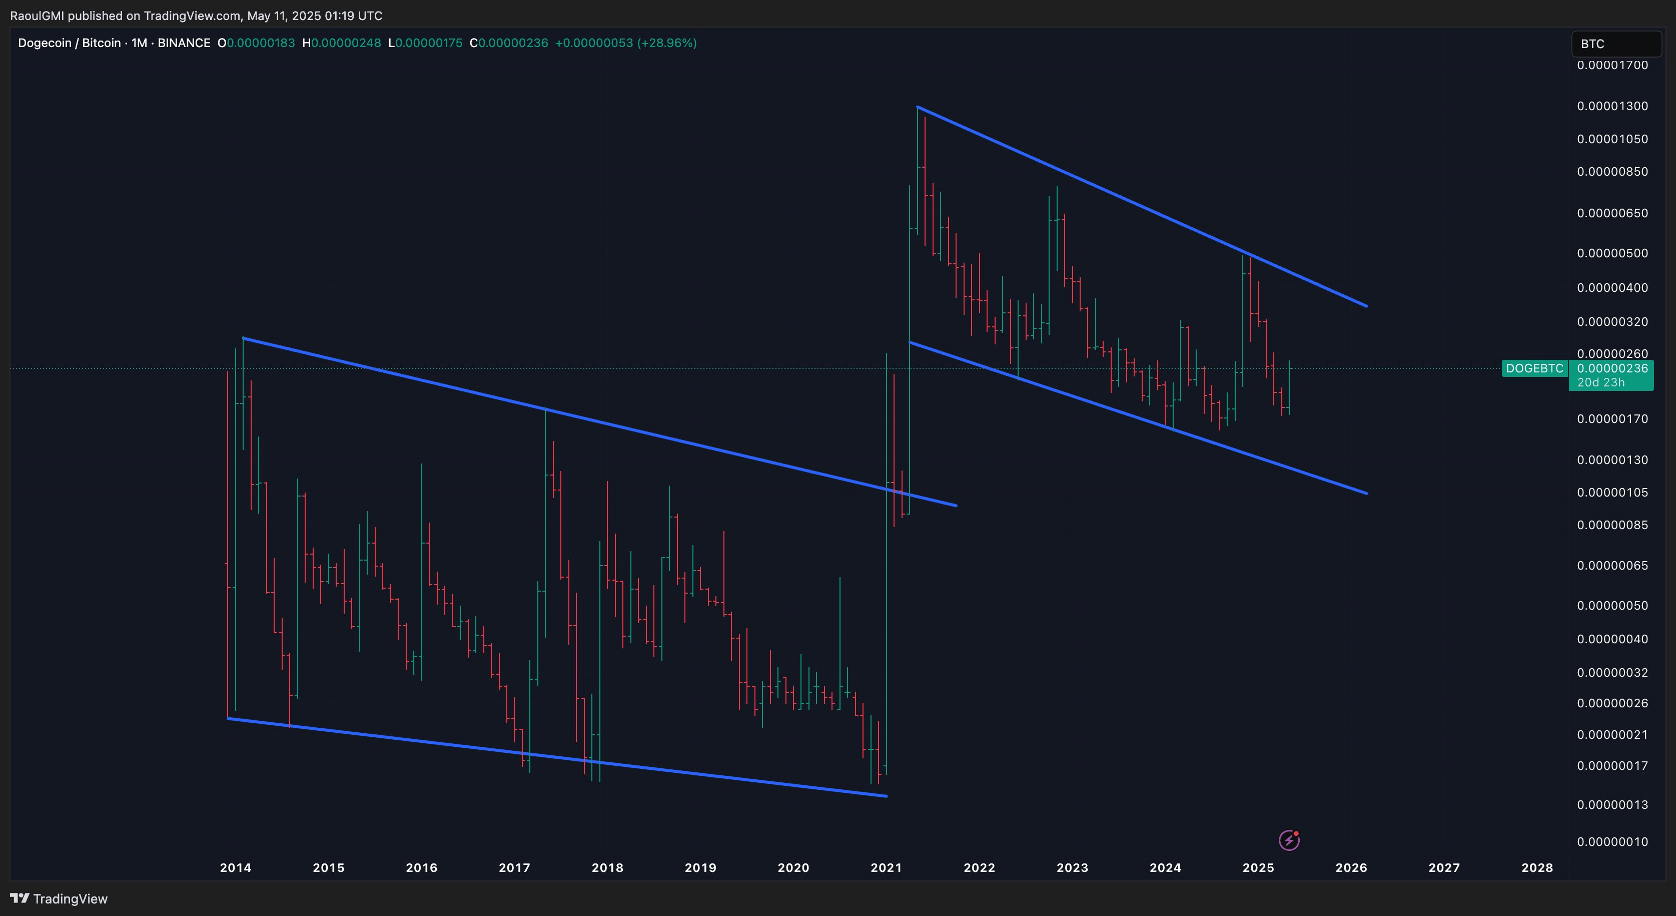The height and width of the screenshot is (916, 1676).
Task: Click the green closing price value 0.00000236 in legend
Action: [513, 43]
